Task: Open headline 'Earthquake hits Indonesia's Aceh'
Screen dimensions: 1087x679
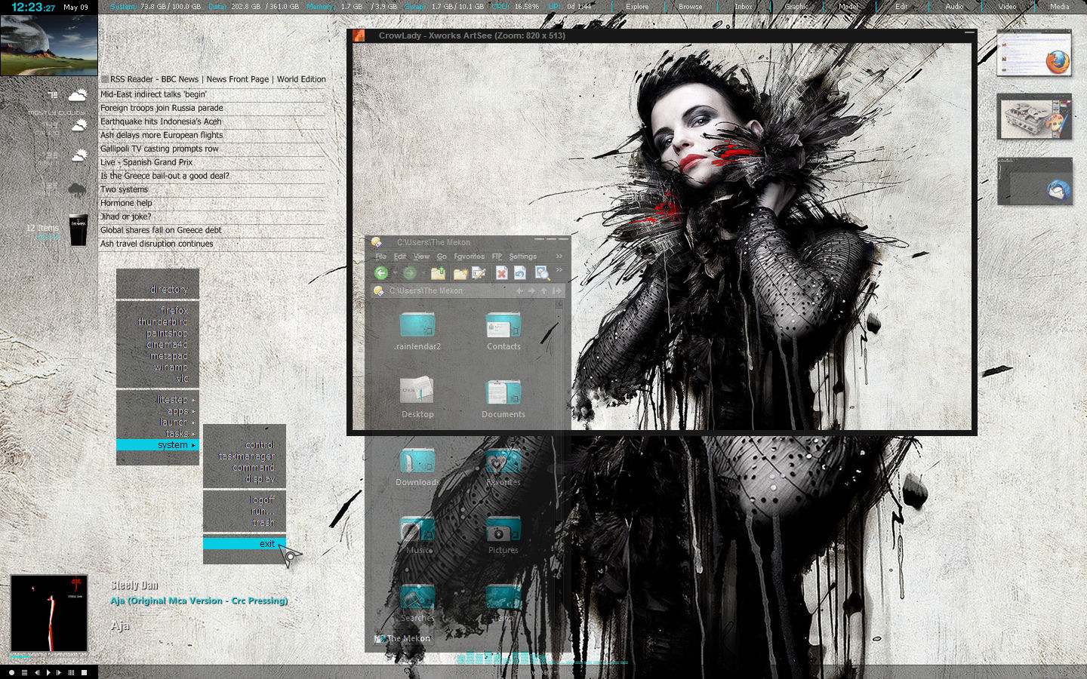Action: click(x=161, y=121)
